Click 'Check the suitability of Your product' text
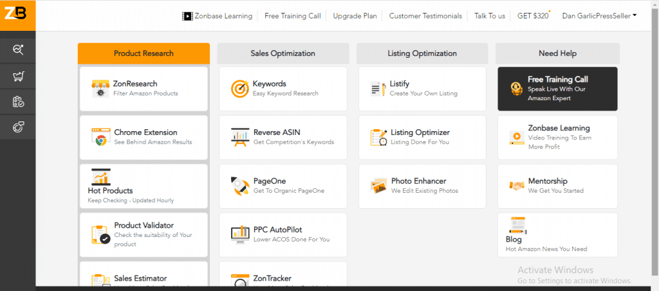Image resolution: width=659 pixels, height=291 pixels. click(x=153, y=240)
